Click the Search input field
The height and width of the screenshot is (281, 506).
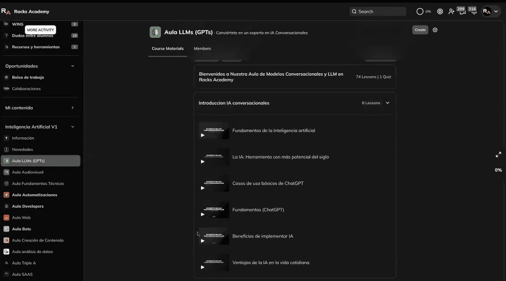pos(378,12)
